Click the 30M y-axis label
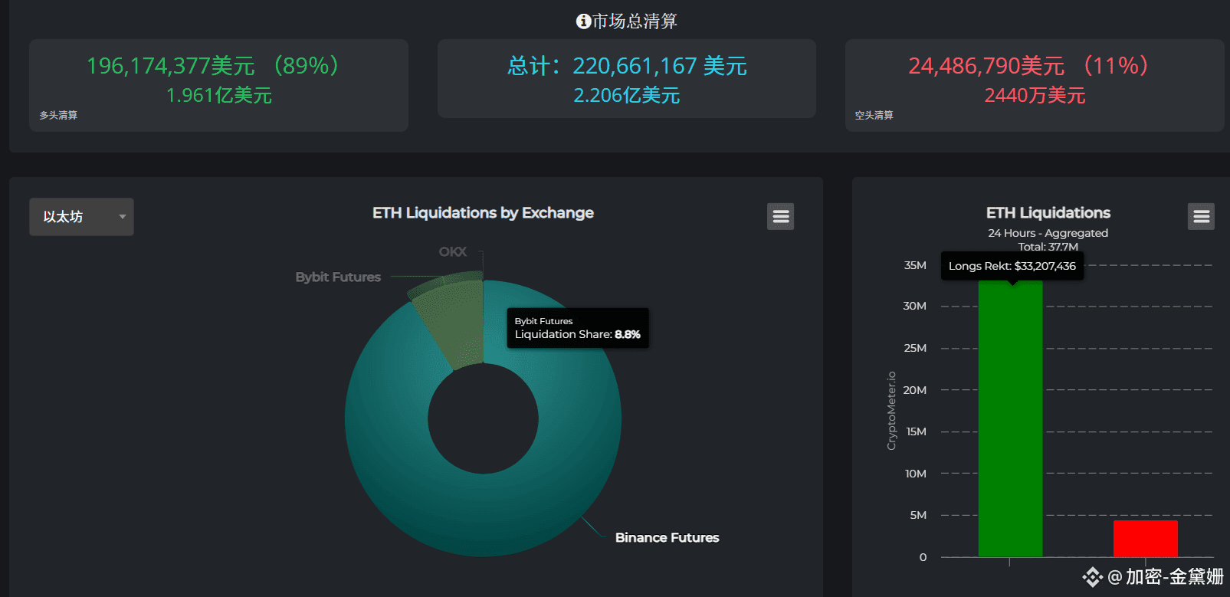The image size is (1230, 597). 915,306
